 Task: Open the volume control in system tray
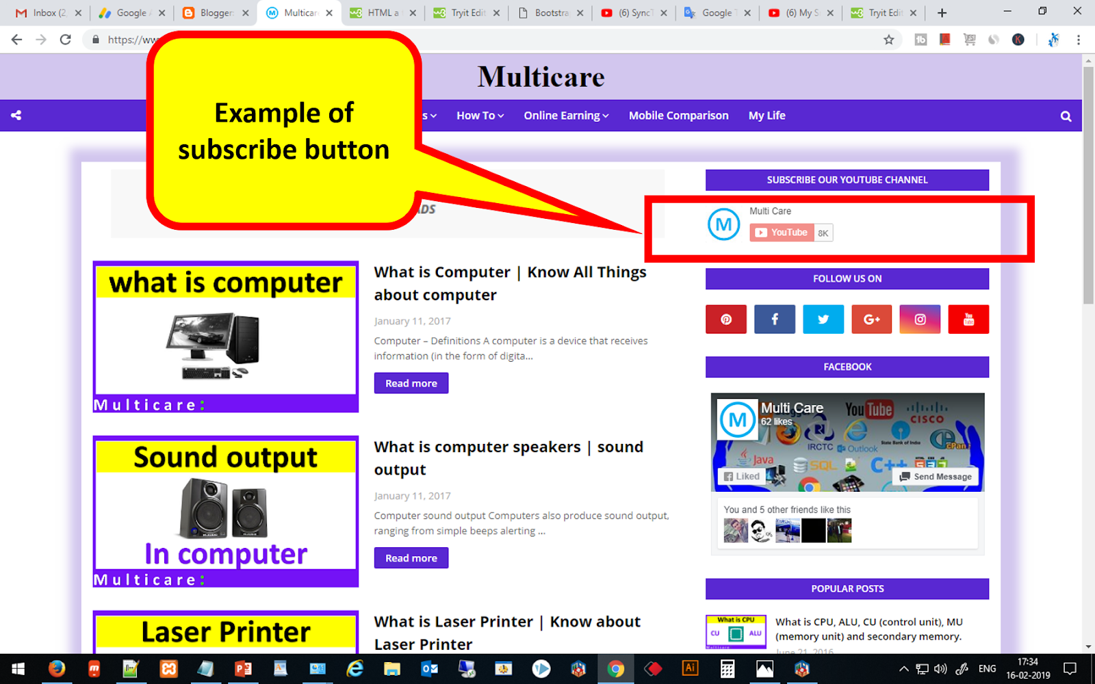pyautogui.click(x=941, y=669)
